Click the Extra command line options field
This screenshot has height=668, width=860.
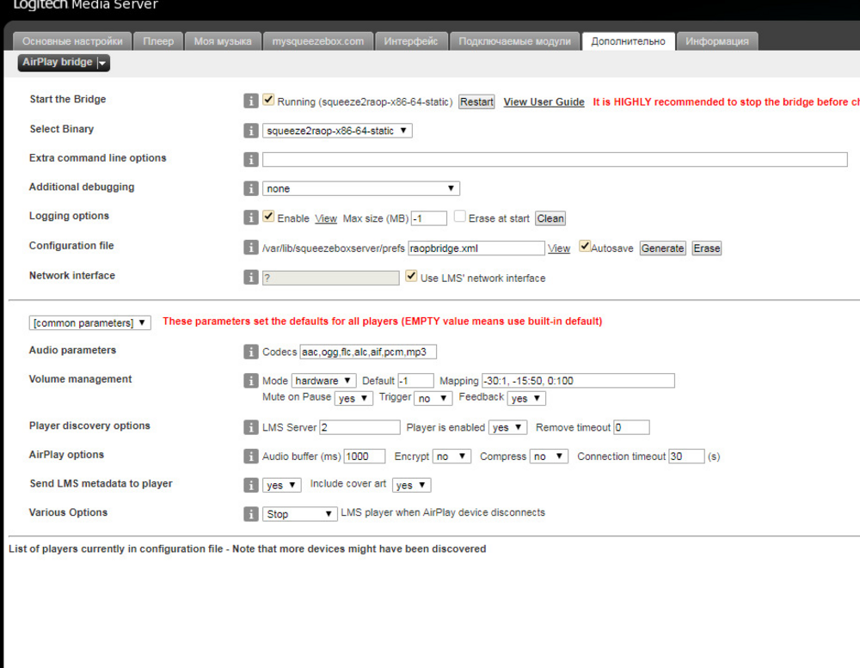click(x=555, y=160)
